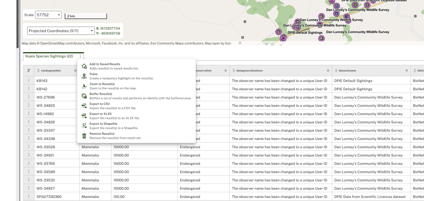Click the 2 km scale bar

click(x=86, y=16)
